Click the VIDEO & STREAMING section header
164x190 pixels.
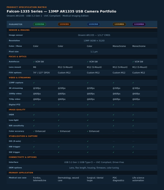pos(20,78)
